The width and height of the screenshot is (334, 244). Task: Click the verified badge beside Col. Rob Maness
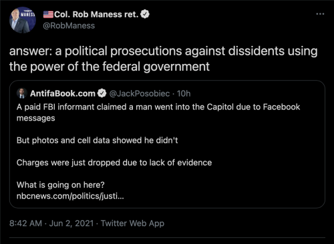pyautogui.click(x=145, y=14)
